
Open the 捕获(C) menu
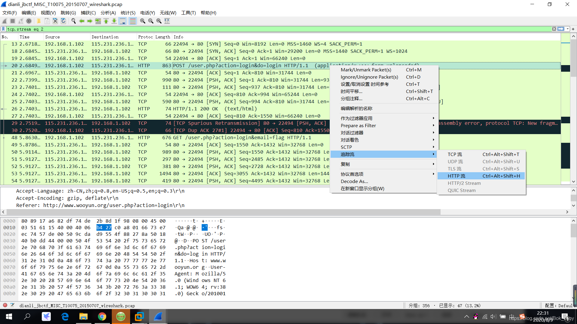88,13
